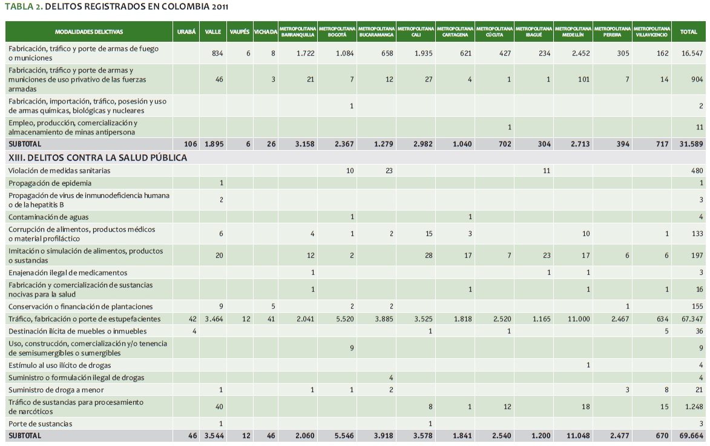Select the "Contaminación de aguas" row label
The width and height of the screenshot is (710, 446).
tap(50, 217)
